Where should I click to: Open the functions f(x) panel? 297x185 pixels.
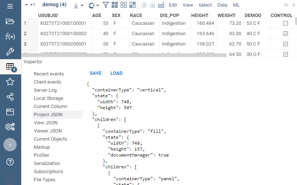tap(10, 36)
